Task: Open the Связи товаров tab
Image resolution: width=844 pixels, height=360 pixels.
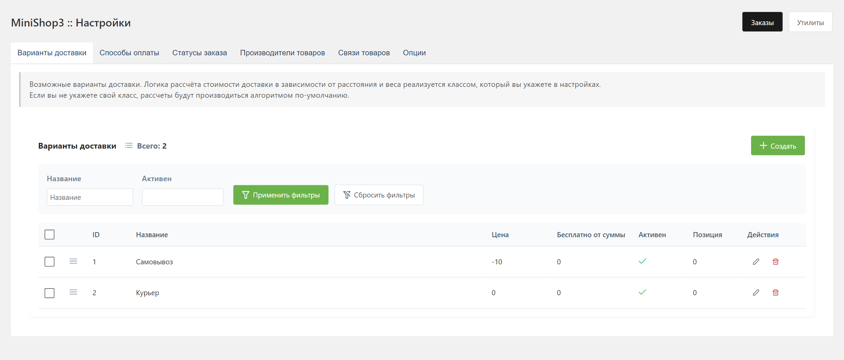Action: [364, 53]
